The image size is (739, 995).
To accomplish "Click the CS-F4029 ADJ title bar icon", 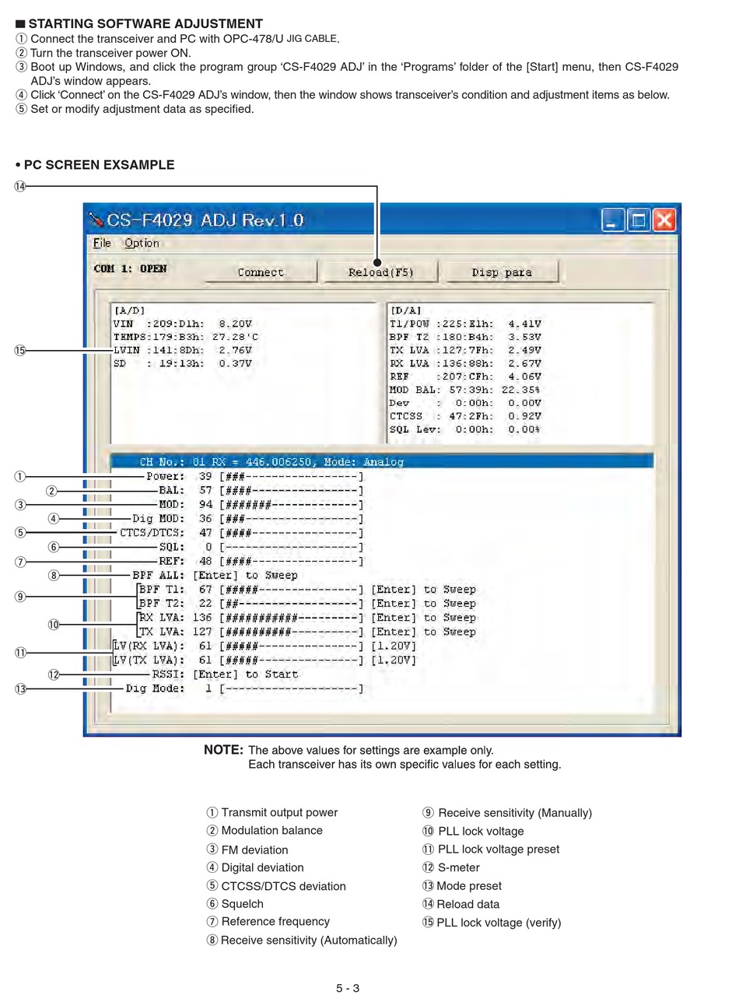I will point(96,220).
